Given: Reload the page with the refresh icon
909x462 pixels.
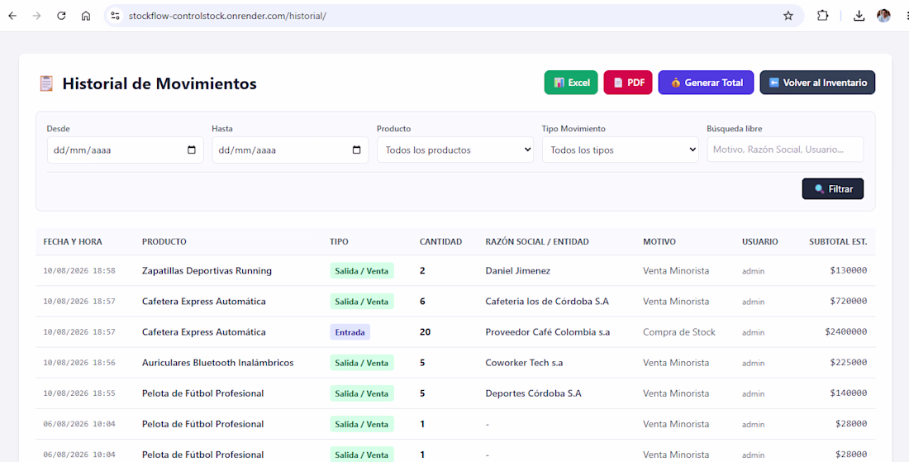Looking at the screenshot, I should [x=61, y=16].
